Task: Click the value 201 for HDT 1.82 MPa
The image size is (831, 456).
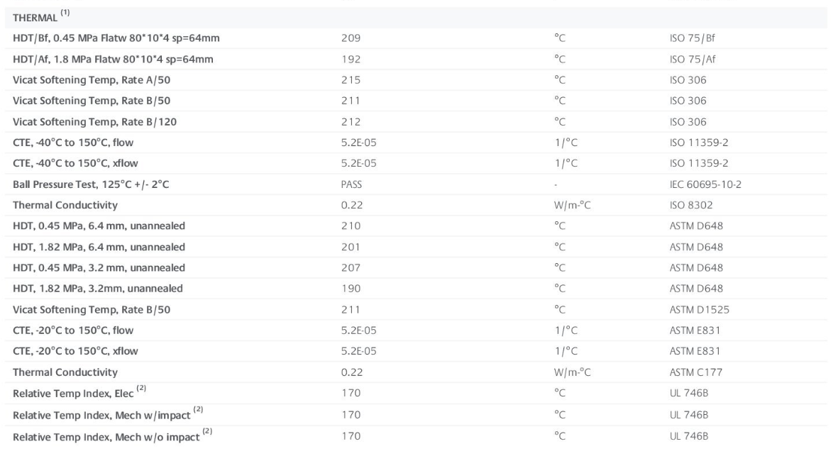Action: 351,247
